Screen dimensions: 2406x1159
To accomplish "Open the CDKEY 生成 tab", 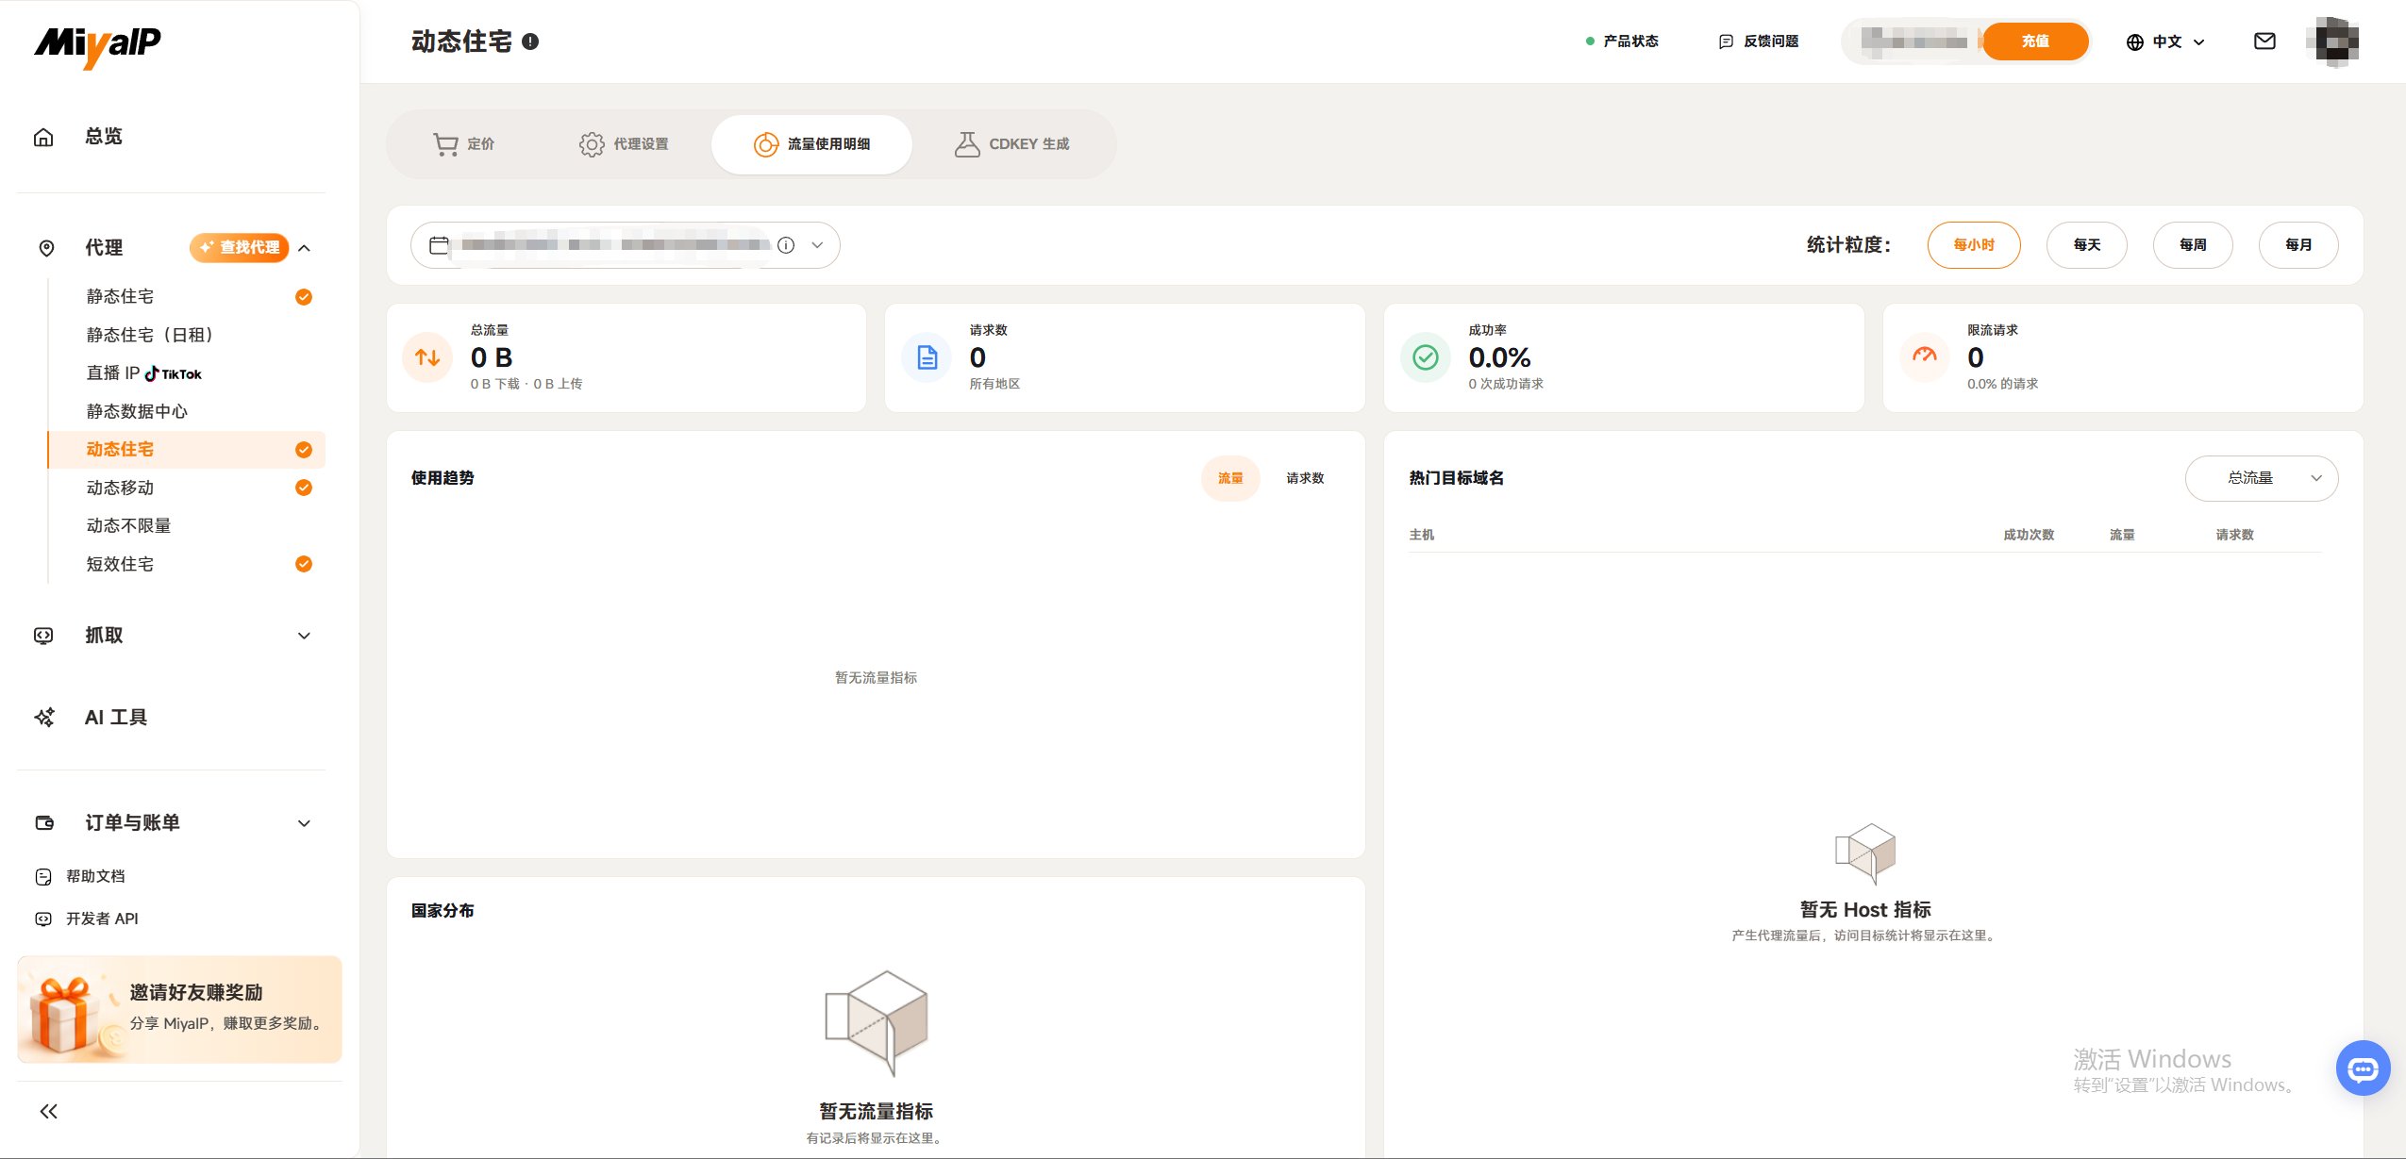I will pos(1012,144).
